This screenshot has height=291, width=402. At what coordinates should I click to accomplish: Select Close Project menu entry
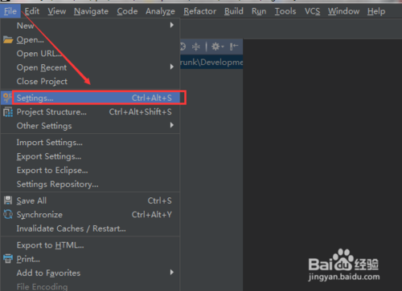point(90,82)
